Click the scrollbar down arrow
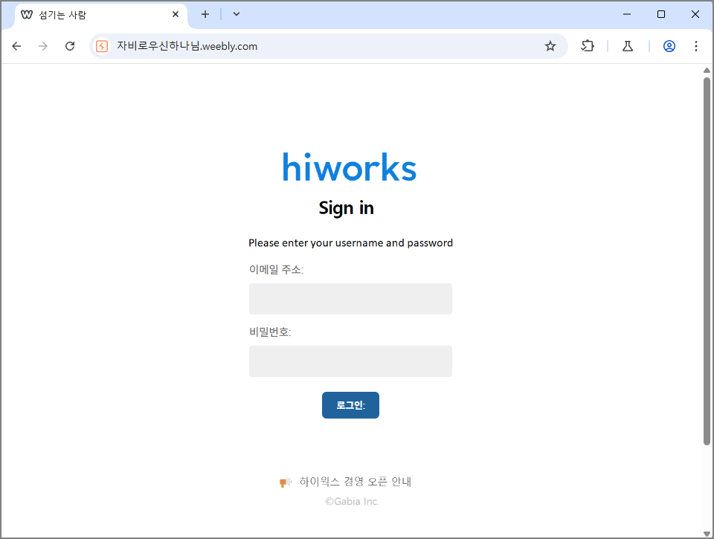 click(x=707, y=534)
